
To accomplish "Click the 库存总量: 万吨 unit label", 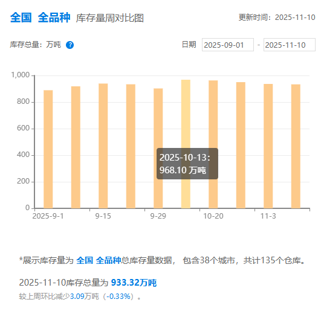I will pyautogui.click(x=36, y=45).
